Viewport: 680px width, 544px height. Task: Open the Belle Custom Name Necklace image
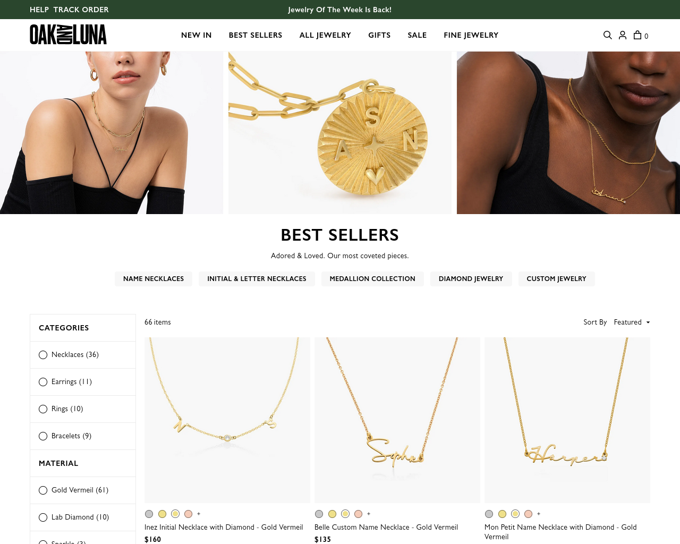click(x=397, y=420)
